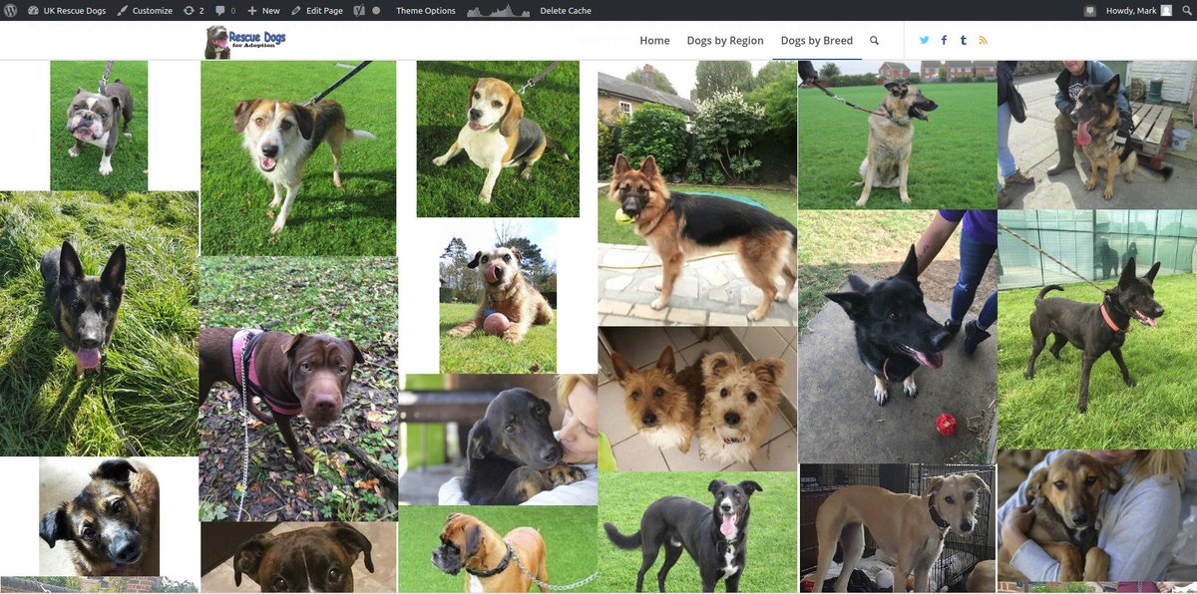
Task: Open the comments bubble showing 0
Action: 225,10
